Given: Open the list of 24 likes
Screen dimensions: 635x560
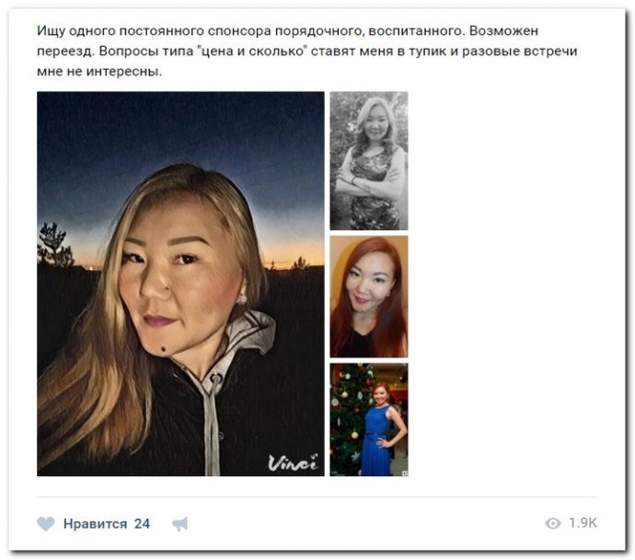Looking at the screenshot, I should tap(142, 523).
